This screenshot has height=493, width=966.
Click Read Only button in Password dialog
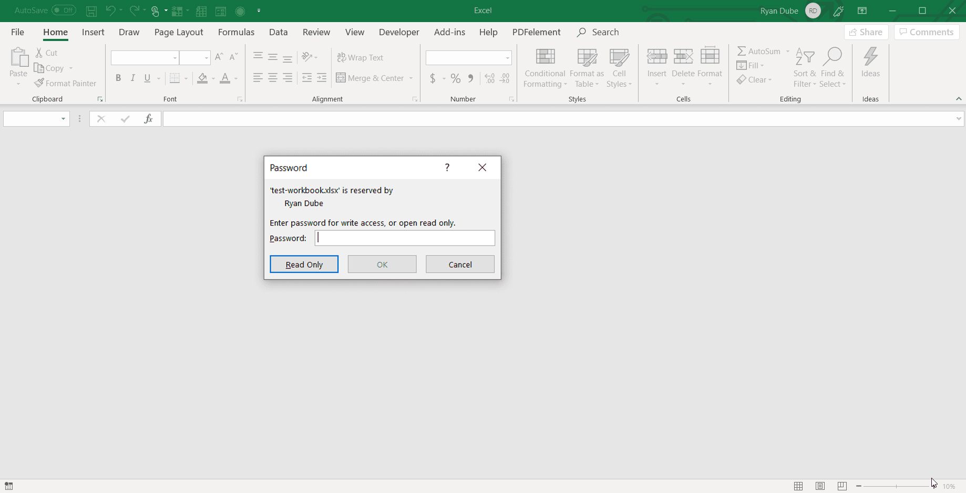(x=304, y=264)
